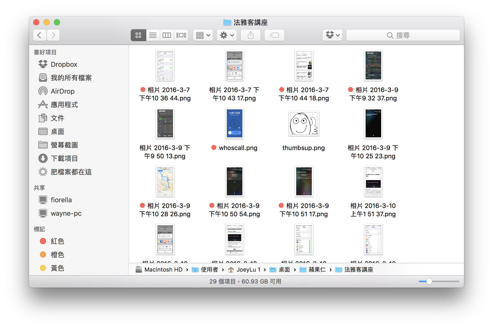Select the whoscall.png file icon
Viewport: 493px width, 329px height.
pos(235,123)
